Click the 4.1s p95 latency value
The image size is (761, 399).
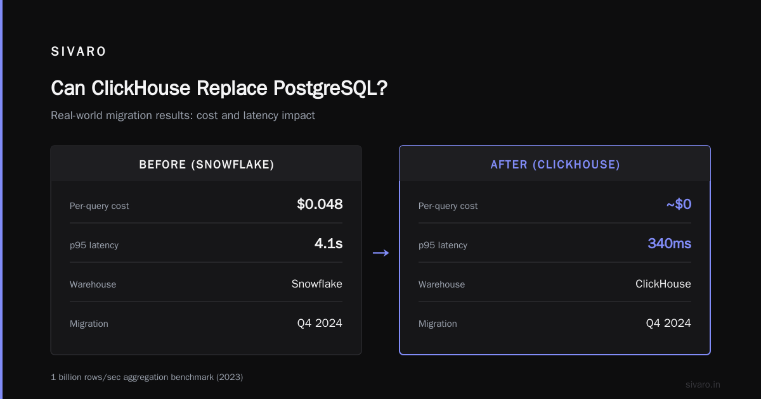click(x=328, y=244)
